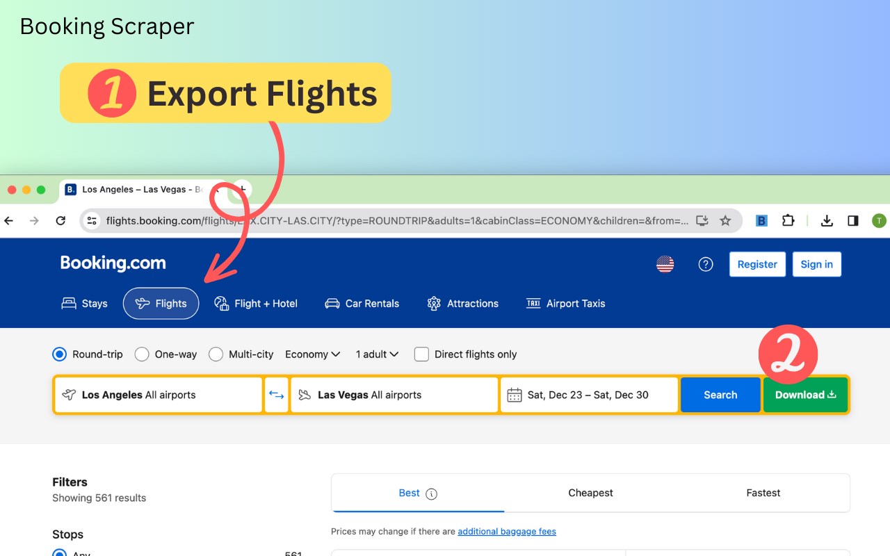The height and width of the screenshot is (556, 890).
Task: Click the Los Angeles origin field
Action: point(159,395)
